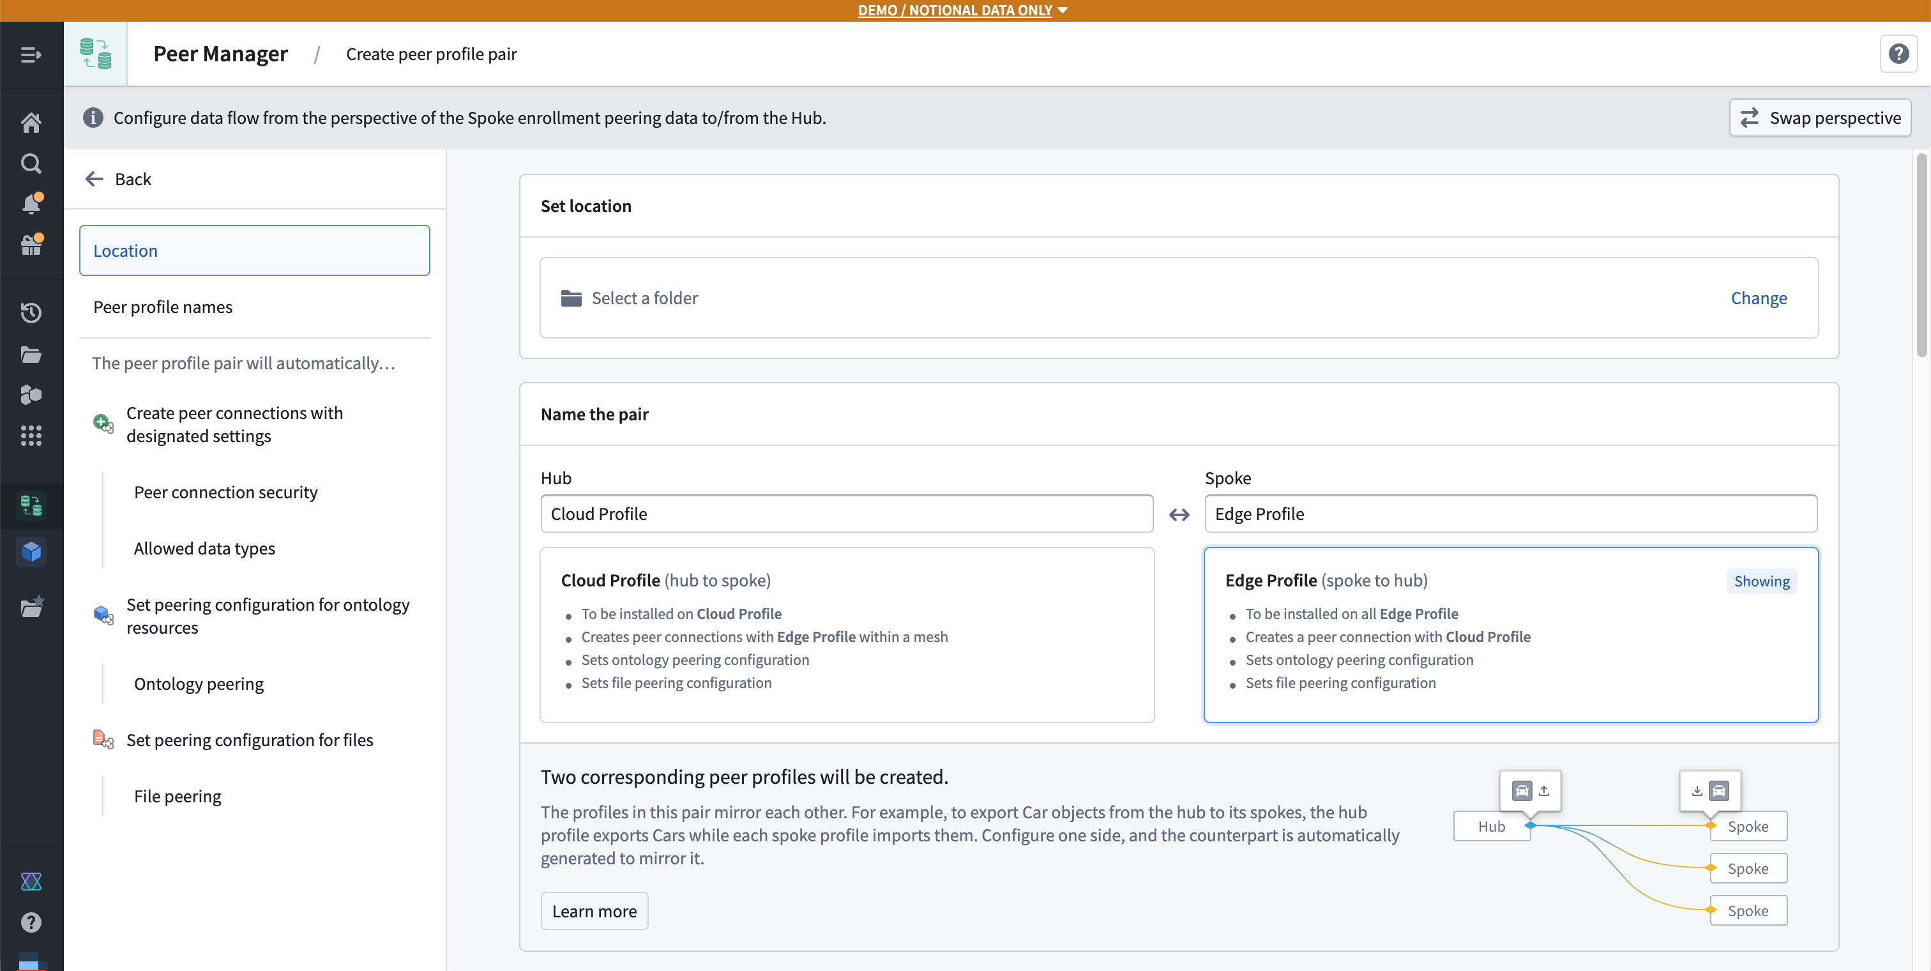1931x971 pixels.
Task: Select the Cloud Profile hub to spoke card
Action: 847,635
